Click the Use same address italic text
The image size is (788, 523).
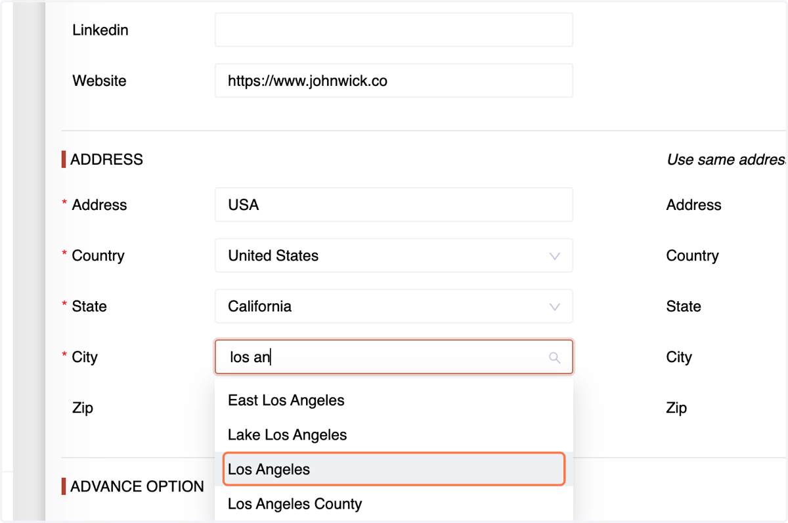coord(727,159)
